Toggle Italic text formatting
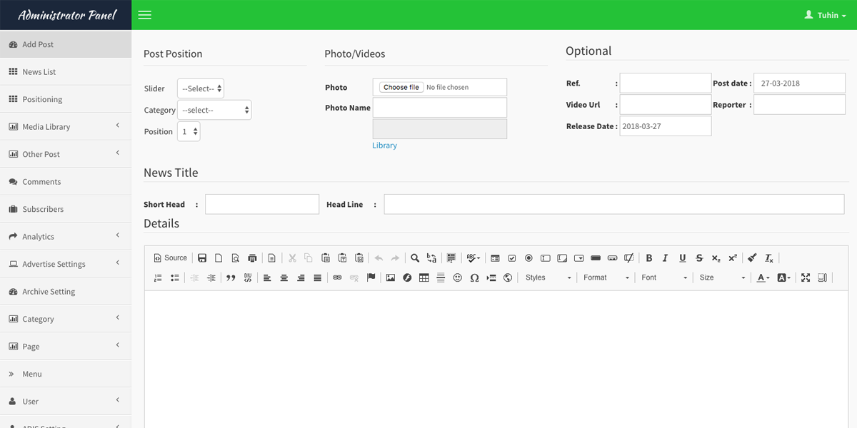Image resolution: width=857 pixels, height=428 pixels. click(x=666, y=258)
